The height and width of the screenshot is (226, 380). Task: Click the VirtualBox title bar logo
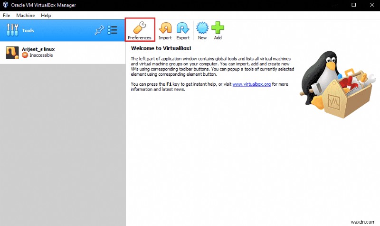pyautogui.click(x=6, y=5)
